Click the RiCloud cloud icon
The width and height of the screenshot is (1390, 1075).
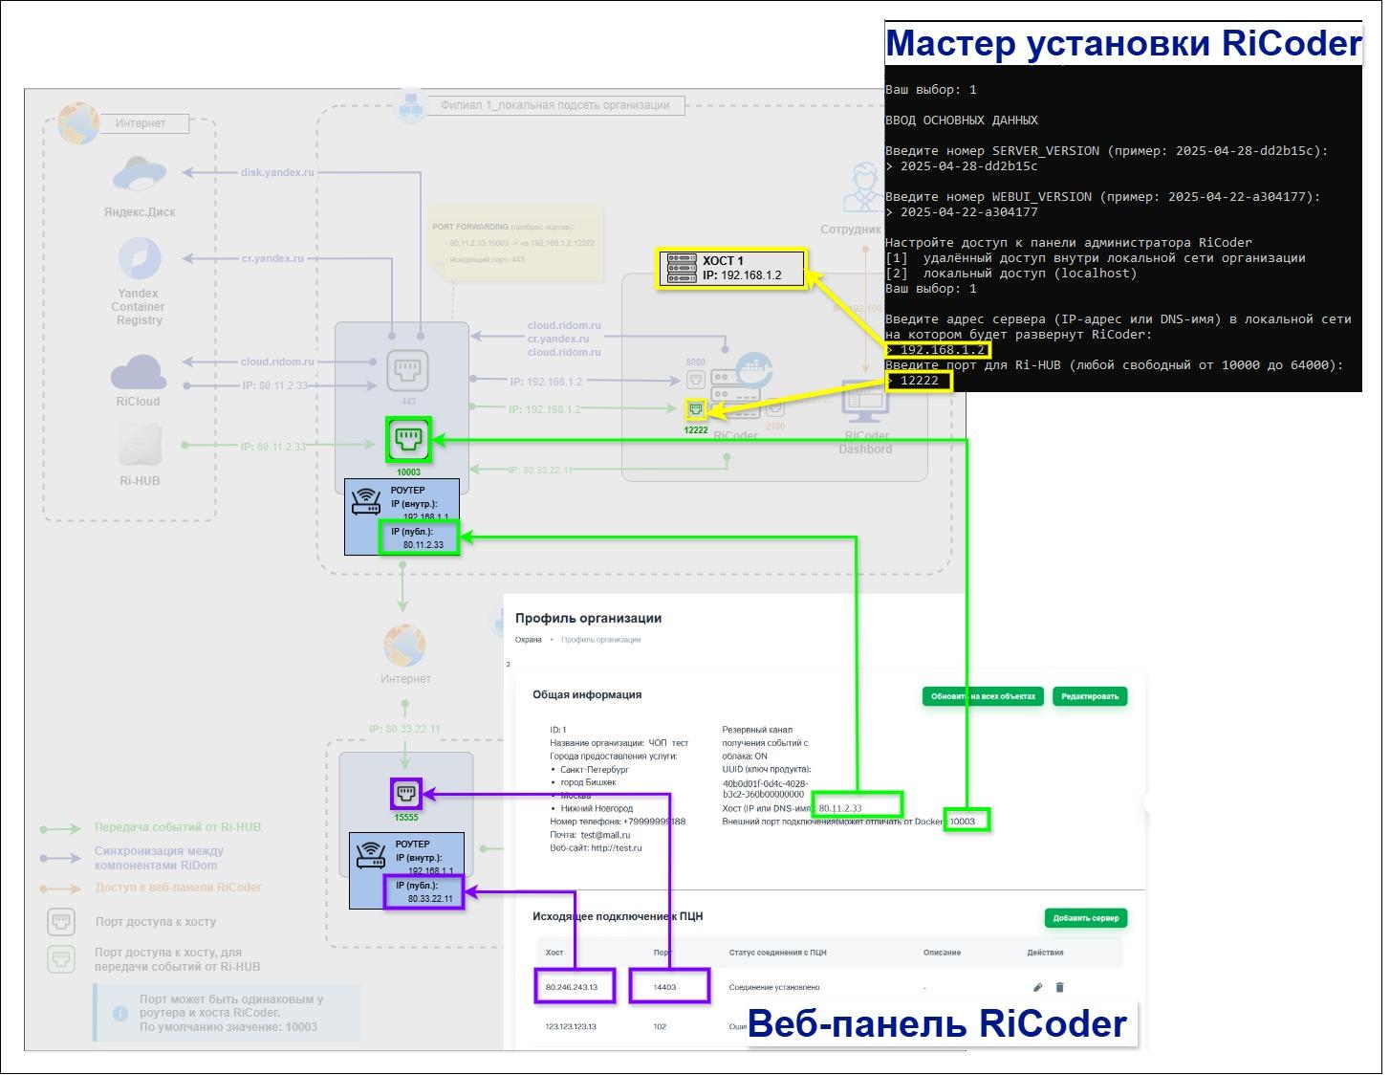(x=139, y=371)
